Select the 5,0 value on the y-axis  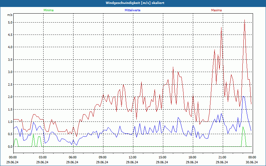pyautogui.click(x=10, y=22)
